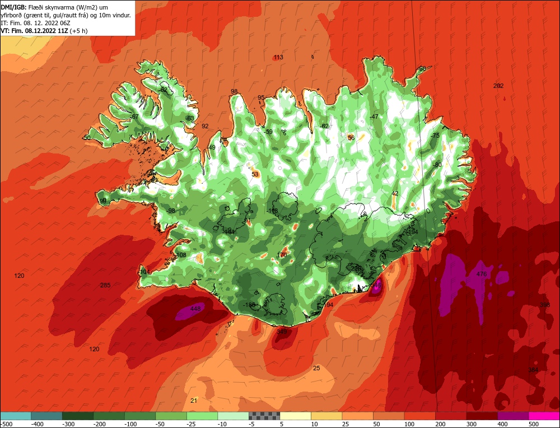The height and width of the screenshot is (428, 560).
Task: Select the 95 value on the north coast
Action: click(261, 98)
